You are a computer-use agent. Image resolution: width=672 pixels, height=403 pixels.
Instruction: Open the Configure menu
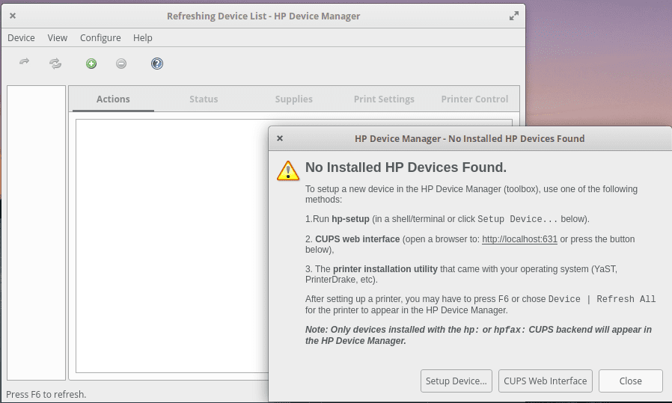pyautogui.click(x=100, y=37)
